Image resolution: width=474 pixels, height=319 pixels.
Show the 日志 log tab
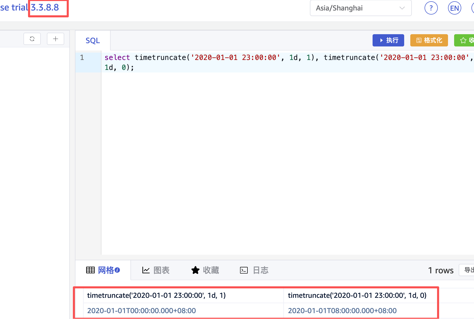tap(254, 270)
